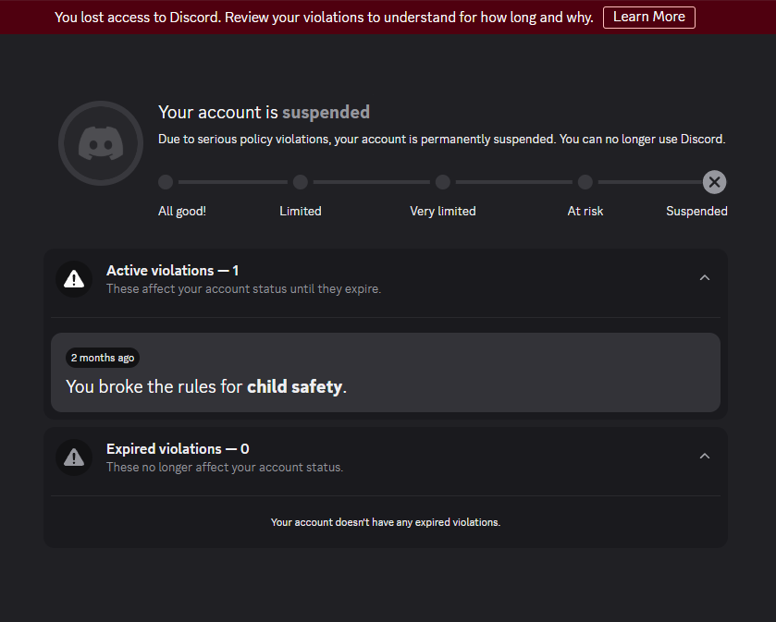Click the Very limited status step dot
The height and width of the screenshot is (622, 776).
click(x=443, y=182)
